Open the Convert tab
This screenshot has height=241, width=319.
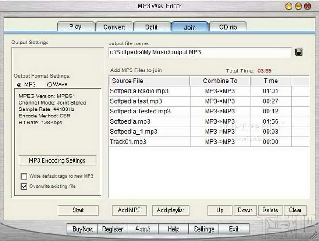[x=114, y=27]
